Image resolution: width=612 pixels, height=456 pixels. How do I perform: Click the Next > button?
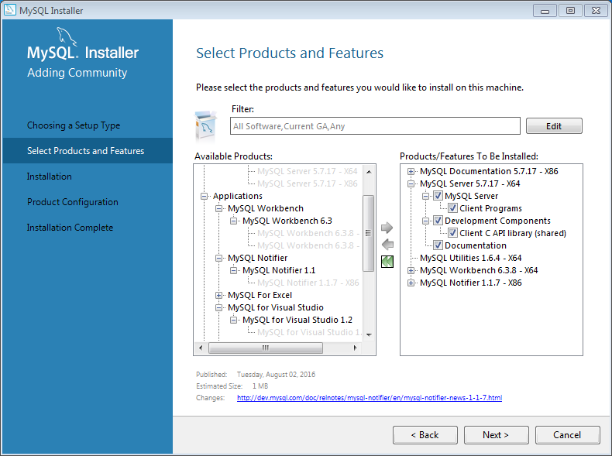point(496,435)
